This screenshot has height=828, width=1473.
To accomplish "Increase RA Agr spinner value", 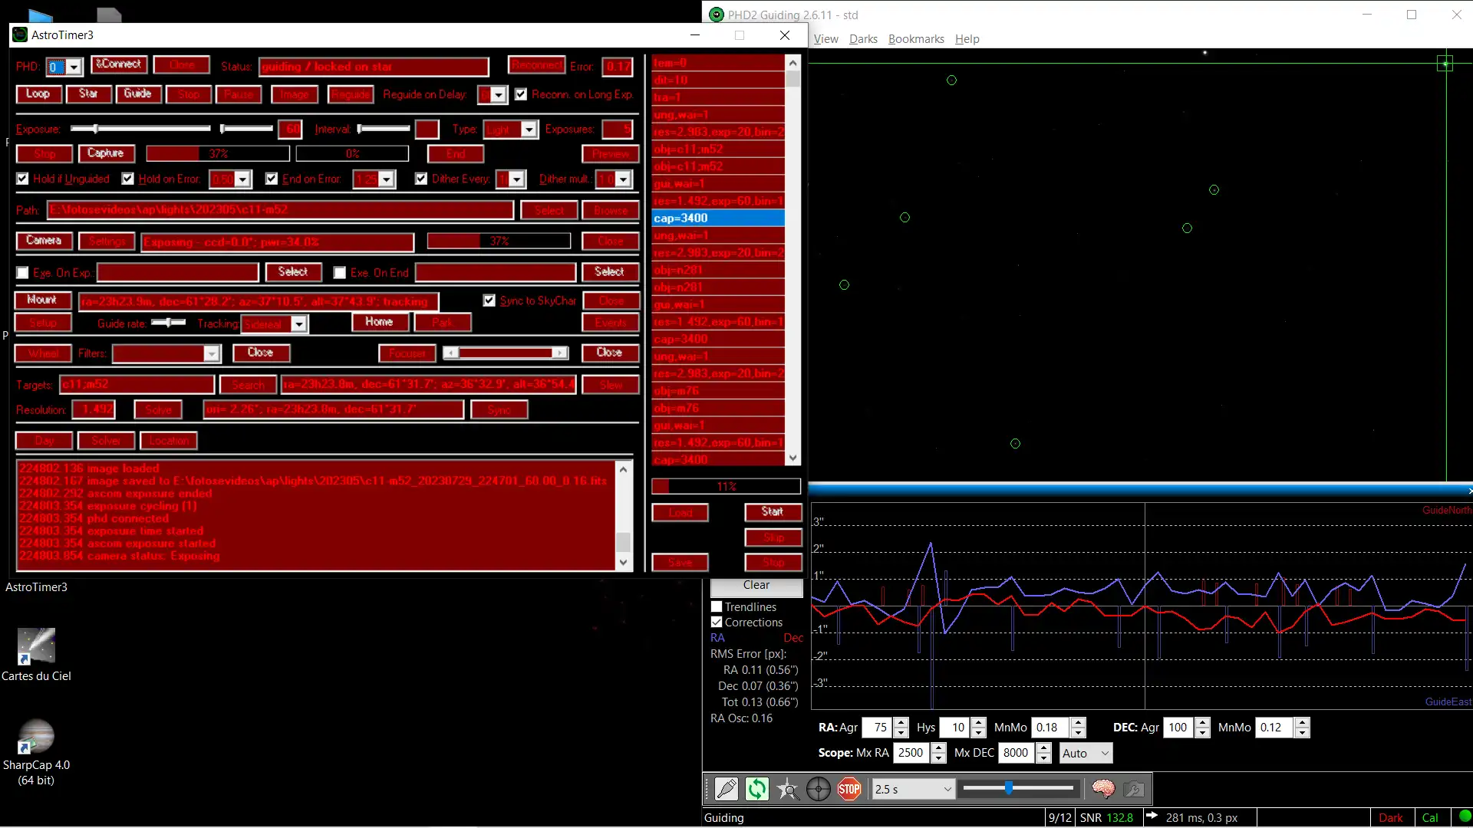I will [x=901, y=723].
